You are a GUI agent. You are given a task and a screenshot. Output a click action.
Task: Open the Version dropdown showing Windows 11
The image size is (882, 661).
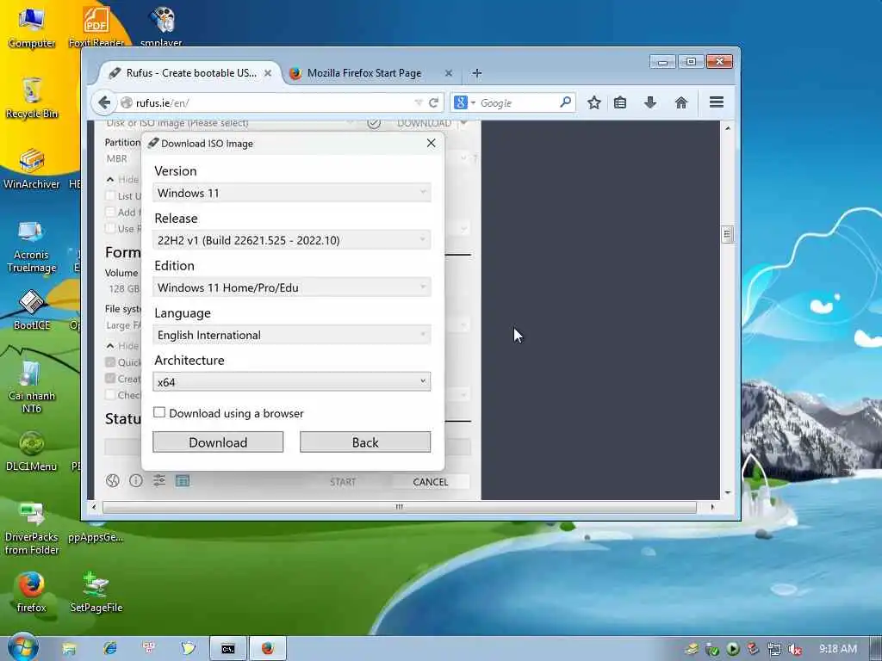[291, 193]
